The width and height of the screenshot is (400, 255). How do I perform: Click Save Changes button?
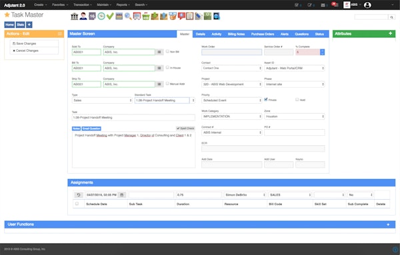pos(34,43)
